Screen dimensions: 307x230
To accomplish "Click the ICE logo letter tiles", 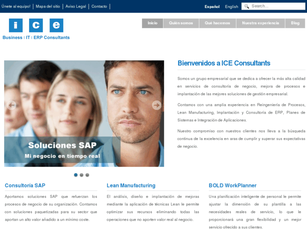I will [x=36, y=25].
